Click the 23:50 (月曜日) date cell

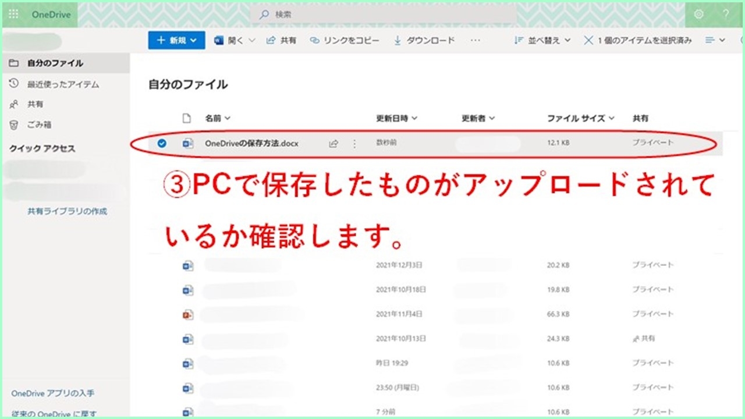(398, 387)
